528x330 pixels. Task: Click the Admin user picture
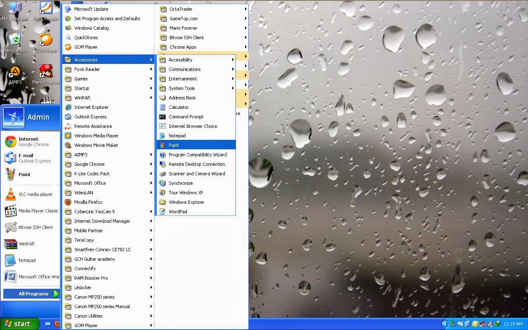[13, 117]
